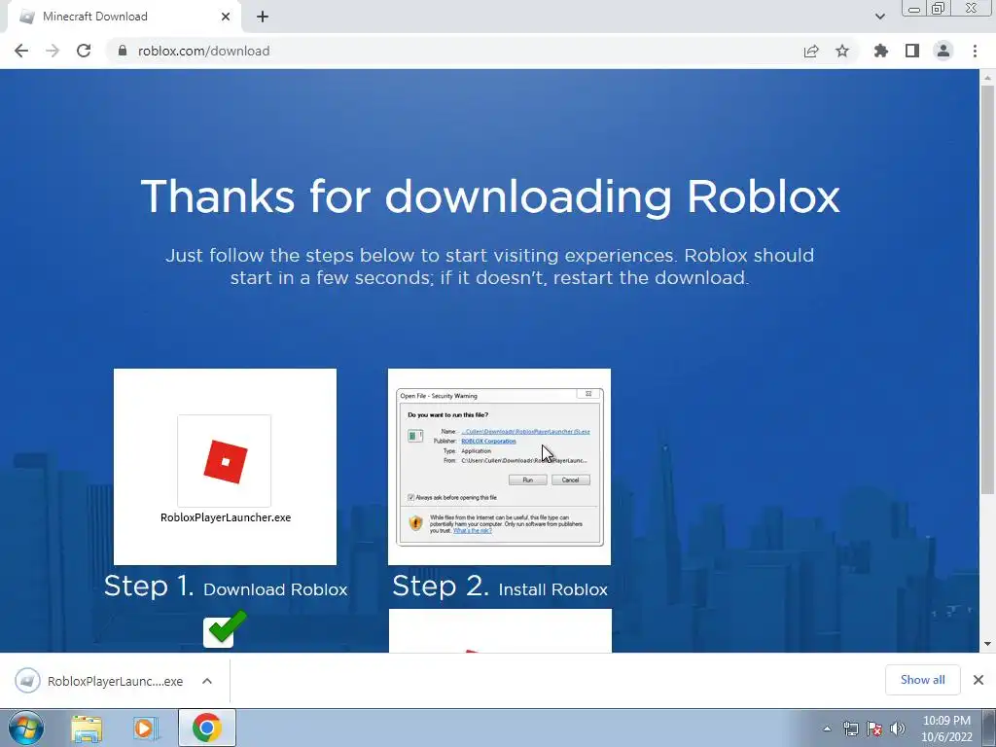Click Show all downloads
996x747 pixels.
coord(922,680)
